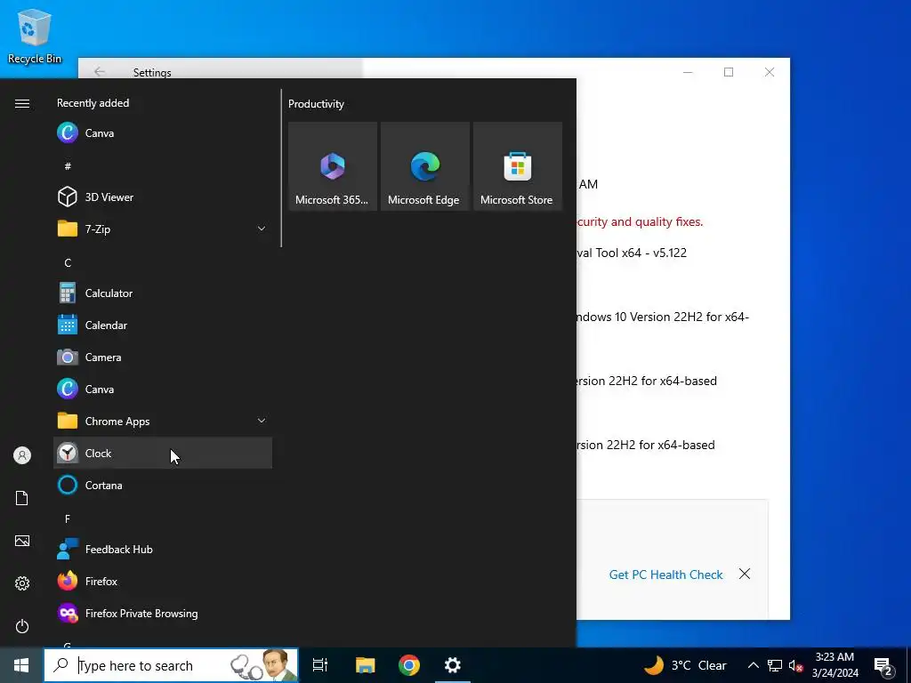
Task: Open the network tray icon
Action: click(x=775, y=665)
